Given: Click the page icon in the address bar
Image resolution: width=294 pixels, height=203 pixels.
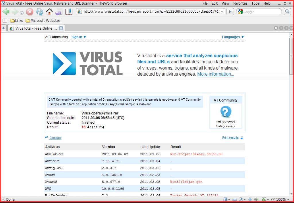Looking at the screenshot, I should pyautogui.click(x=80, y=12).
